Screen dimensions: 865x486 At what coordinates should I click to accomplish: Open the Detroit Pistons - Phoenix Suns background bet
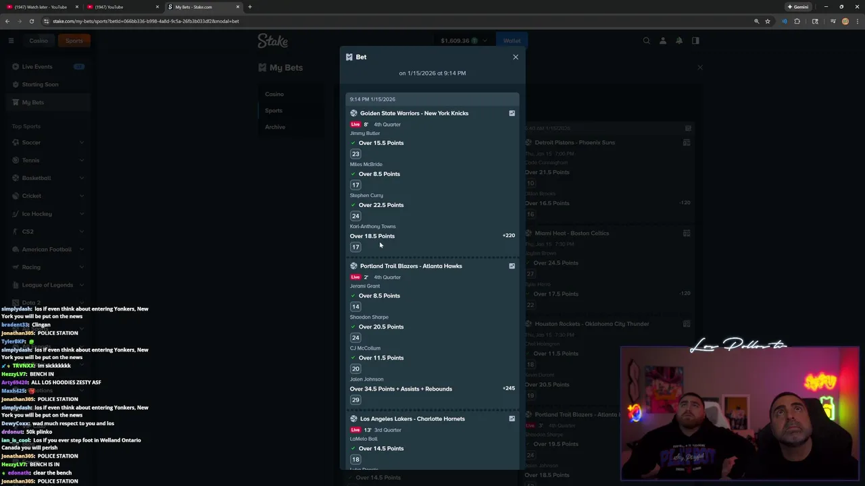click(575, 142)
